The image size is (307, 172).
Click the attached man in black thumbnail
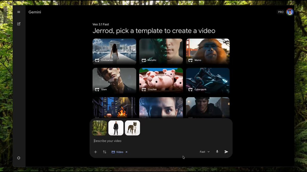coord(116,128)
